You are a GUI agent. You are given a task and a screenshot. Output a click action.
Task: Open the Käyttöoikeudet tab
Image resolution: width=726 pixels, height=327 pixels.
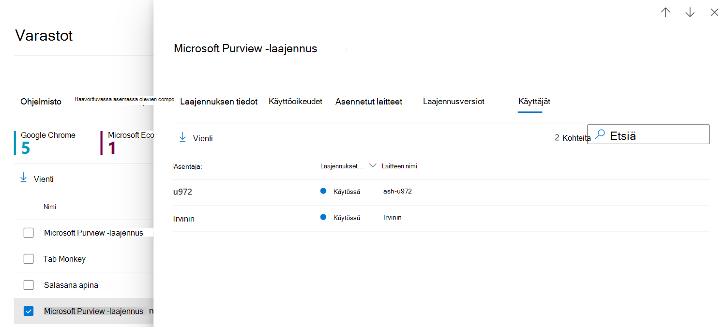295,101
